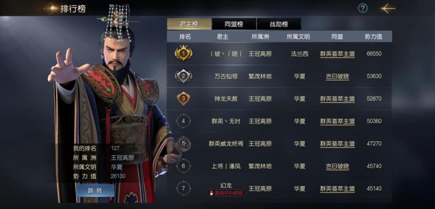Click the 势力值 column header
This screenshot has height=209, width=435.
pos(373,37)
